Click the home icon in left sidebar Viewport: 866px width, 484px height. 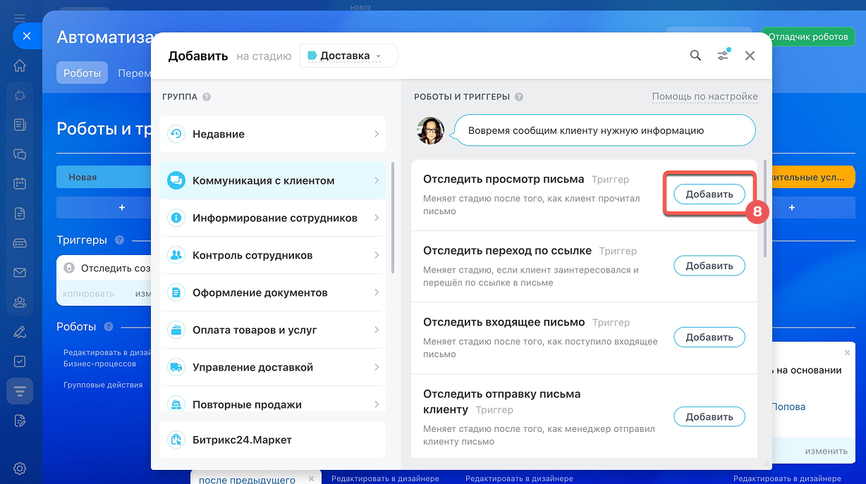pos(20,66)
